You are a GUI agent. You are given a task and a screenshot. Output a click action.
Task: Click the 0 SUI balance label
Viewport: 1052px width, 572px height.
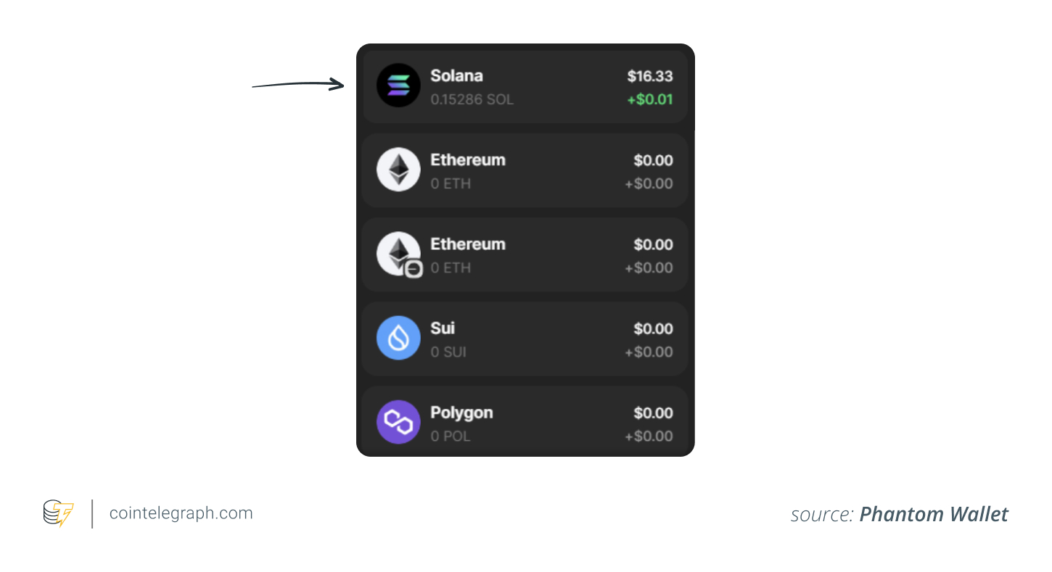448,352
